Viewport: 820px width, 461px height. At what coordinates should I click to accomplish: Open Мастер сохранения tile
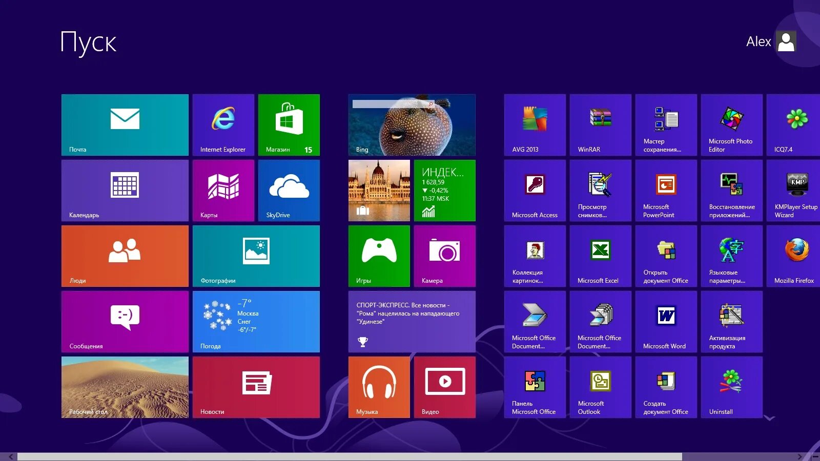(666, 125)
